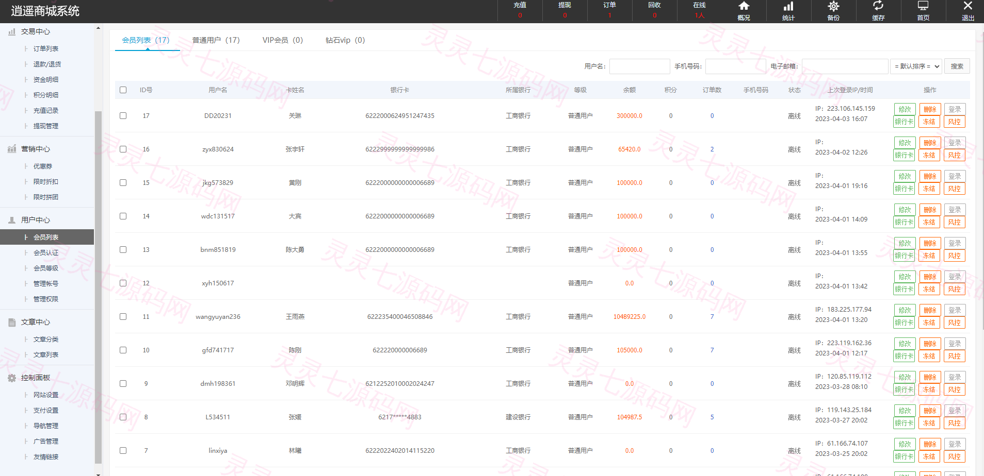The image size is (984, 476).
Task: Focus the 电子邮箱 input field
Action: (x=845, y=66)
